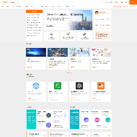Select the orange Moodle app icon
This screenshot has height=137, width=137.
(x=101, y=86)
